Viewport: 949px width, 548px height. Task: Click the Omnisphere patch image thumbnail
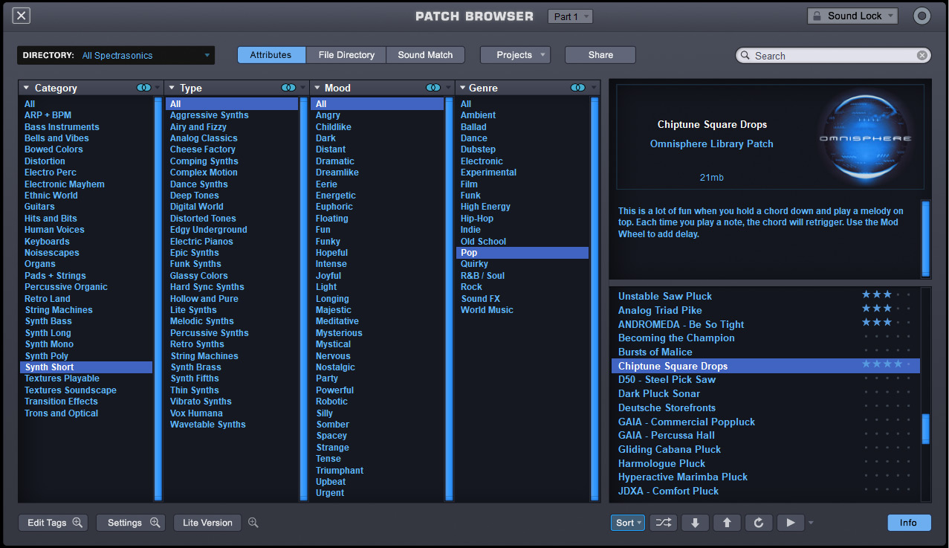[x=865, y=139]
